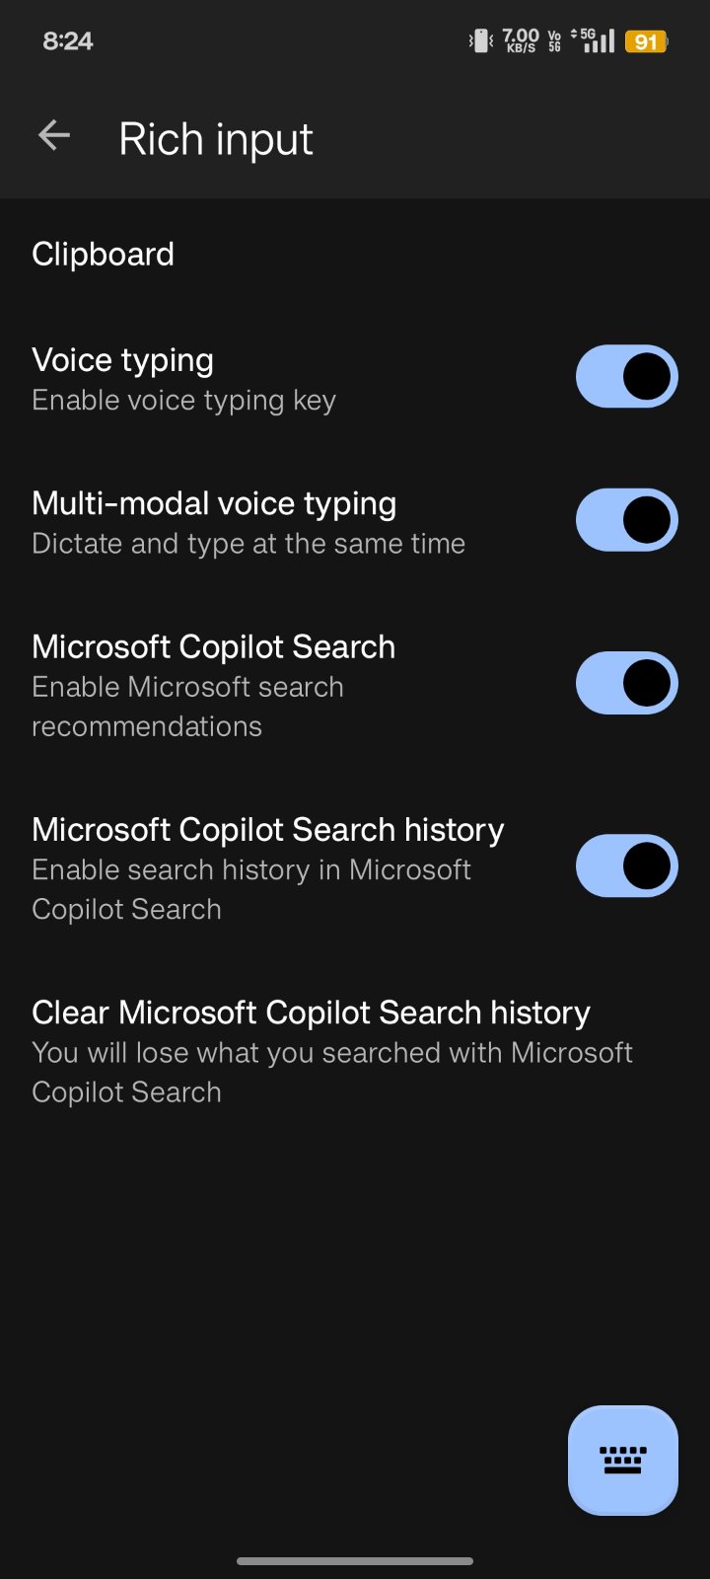Tap the network speed KB/S indicator
710x1579 pixels.
(x=521, y=40)
